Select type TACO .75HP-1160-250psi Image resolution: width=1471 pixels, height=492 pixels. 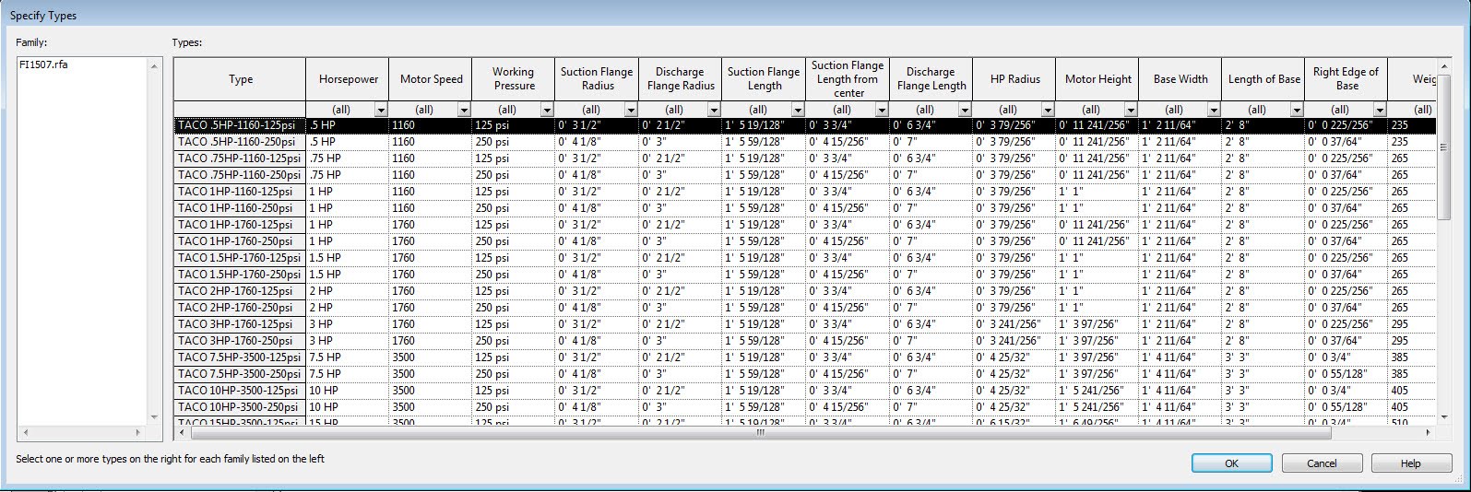pos(240,175)
